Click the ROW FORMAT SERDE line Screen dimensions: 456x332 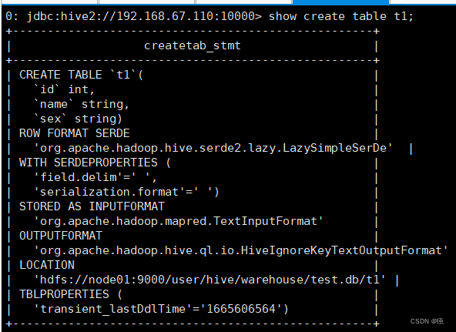point(75,133)
